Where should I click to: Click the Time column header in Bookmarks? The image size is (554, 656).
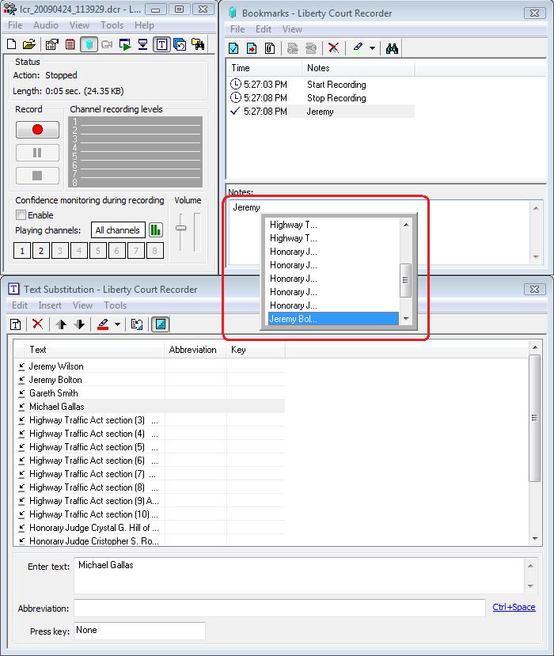pos(264,68)
